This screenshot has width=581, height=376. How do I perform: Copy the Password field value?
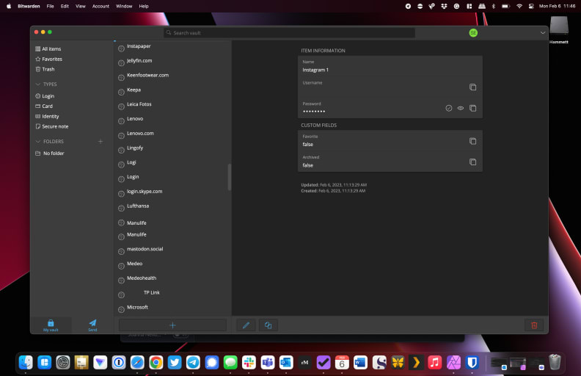472,108
